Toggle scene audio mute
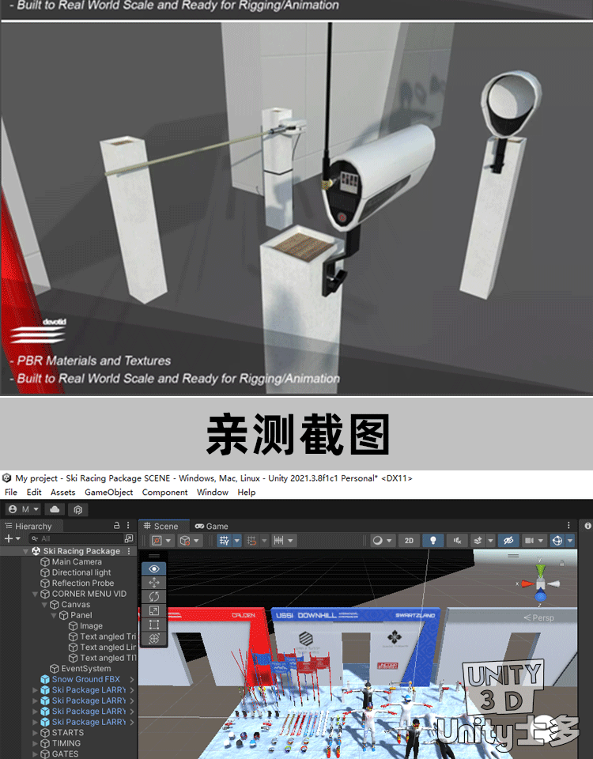593x759 pixels. pos(457,541)
